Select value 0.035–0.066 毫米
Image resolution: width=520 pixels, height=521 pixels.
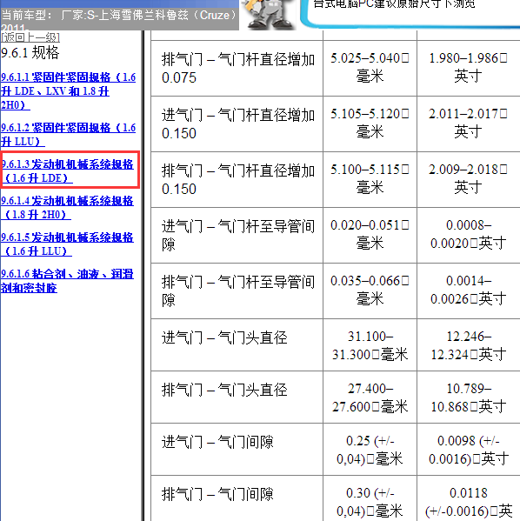coord(370,290)
